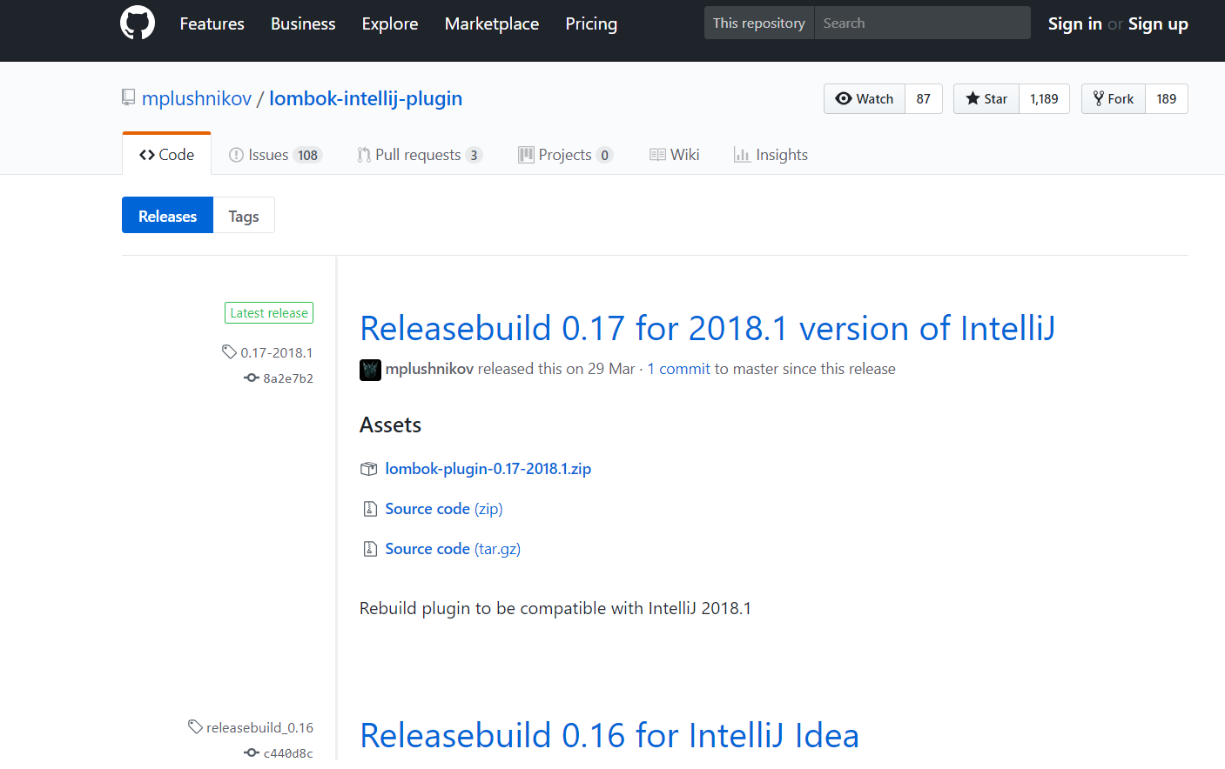
Task: Open tag 0.17-2018.1 link
Action: [277, 352]
